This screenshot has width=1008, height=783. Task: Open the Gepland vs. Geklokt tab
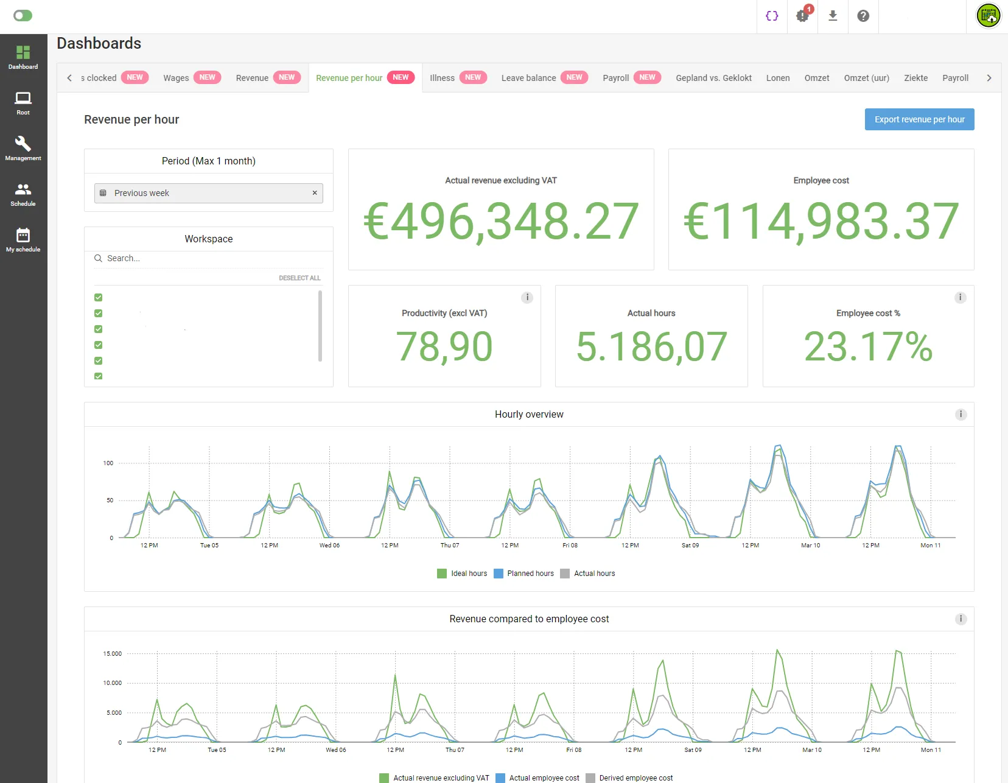pyautogui.click(x=713, y=78)
